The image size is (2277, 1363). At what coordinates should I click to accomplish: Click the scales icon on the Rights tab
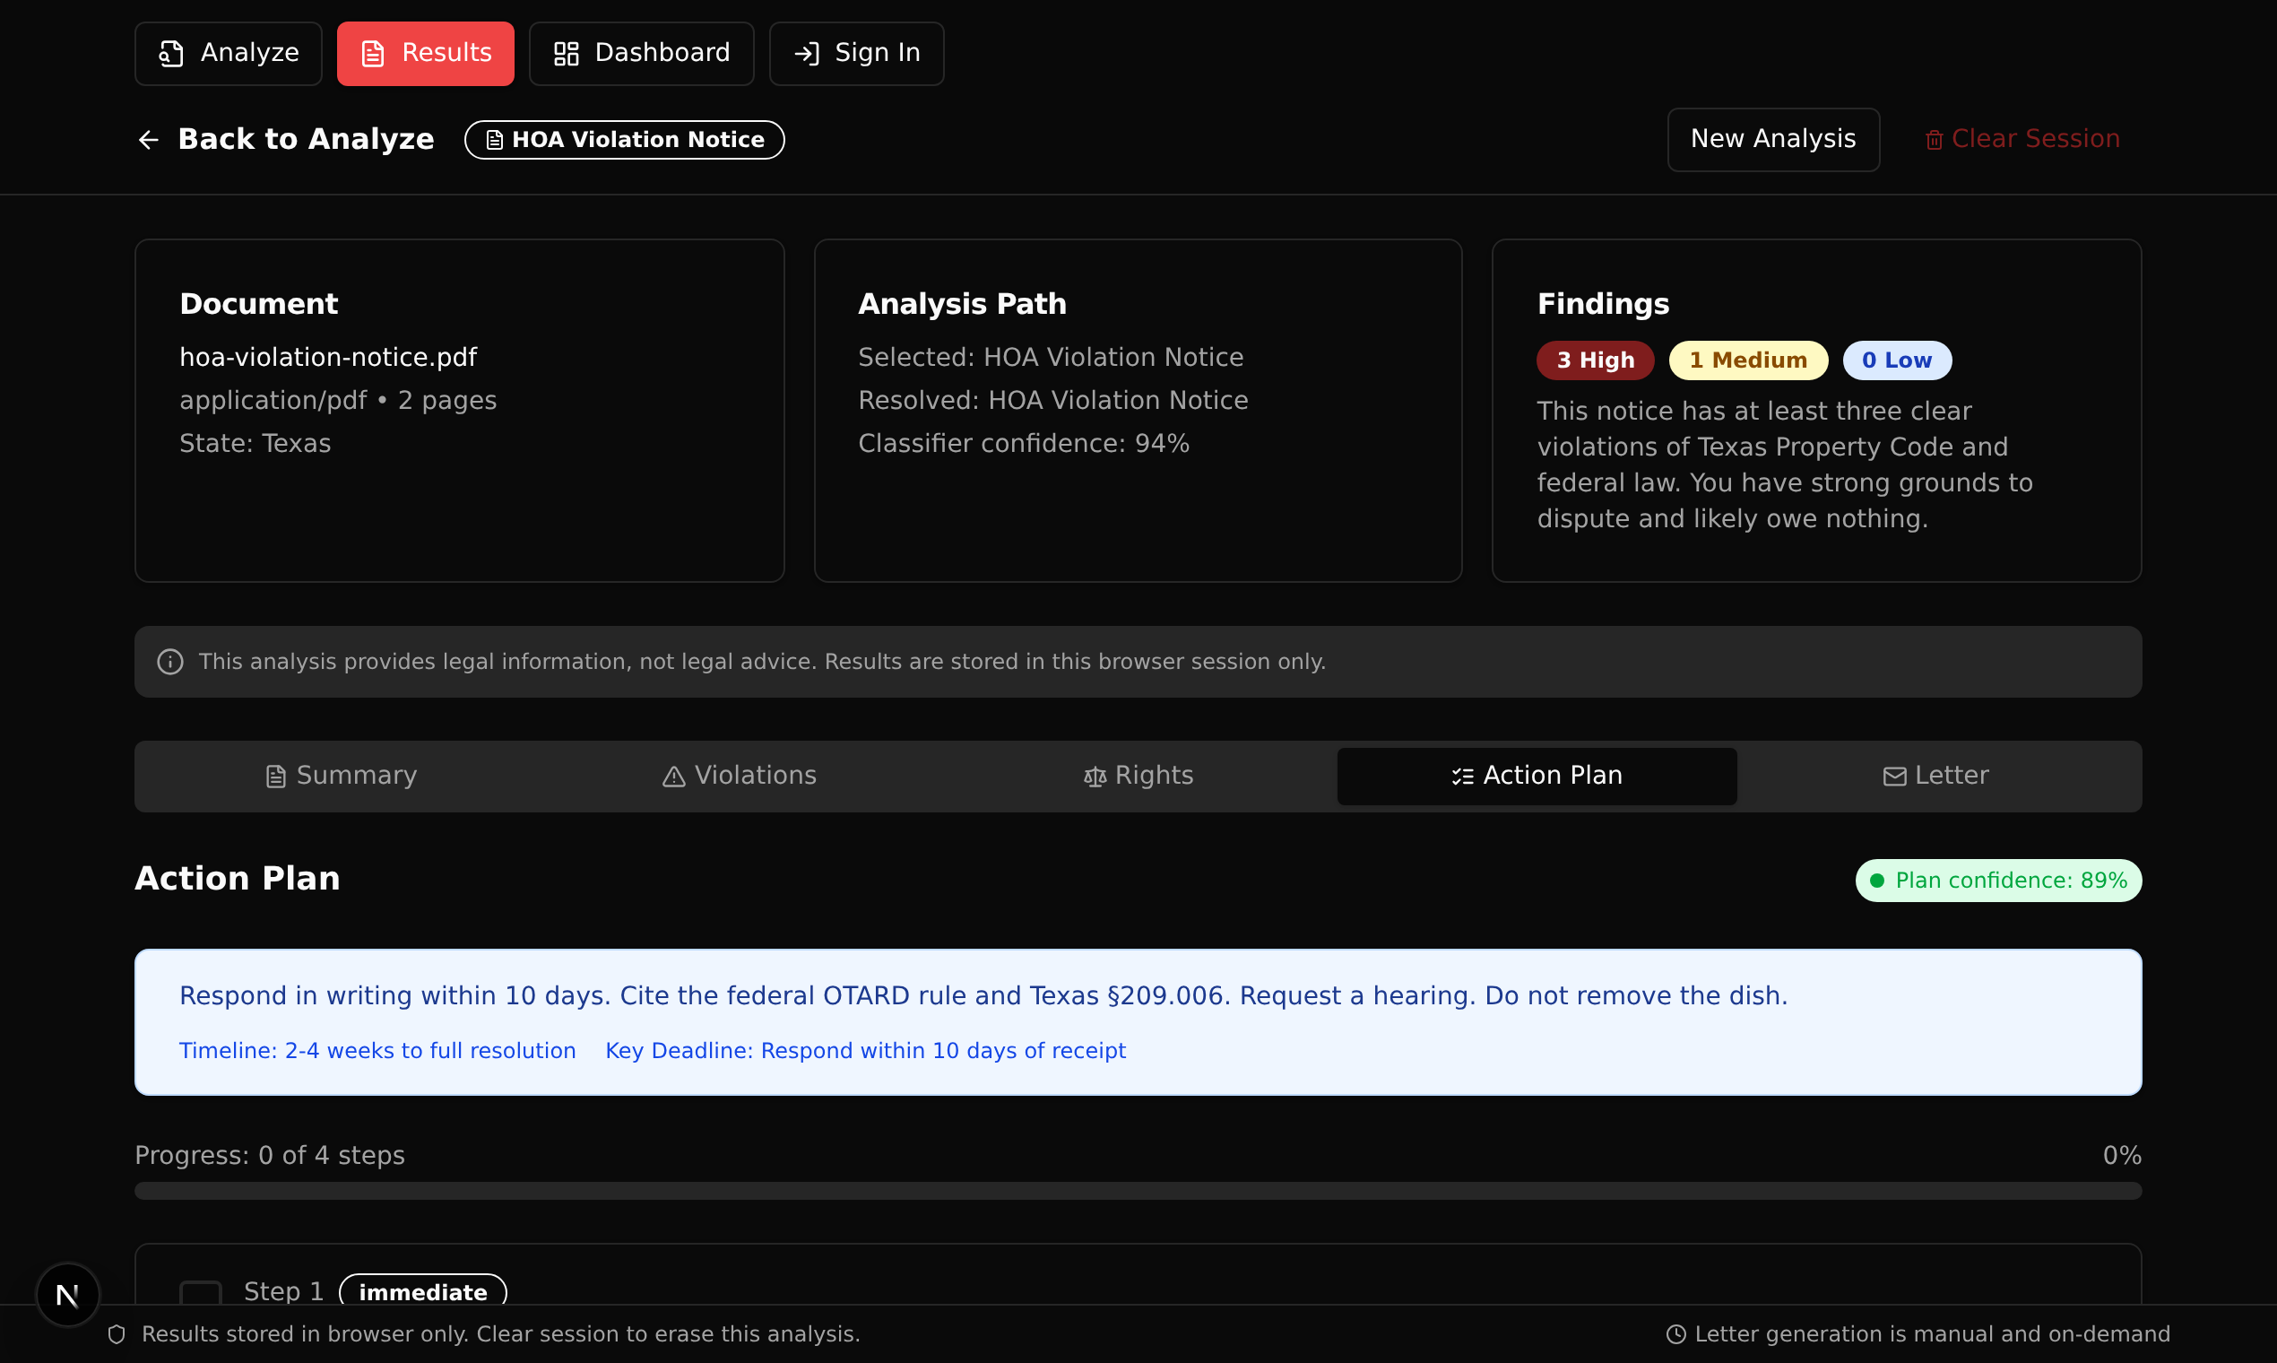(1095, 777)
